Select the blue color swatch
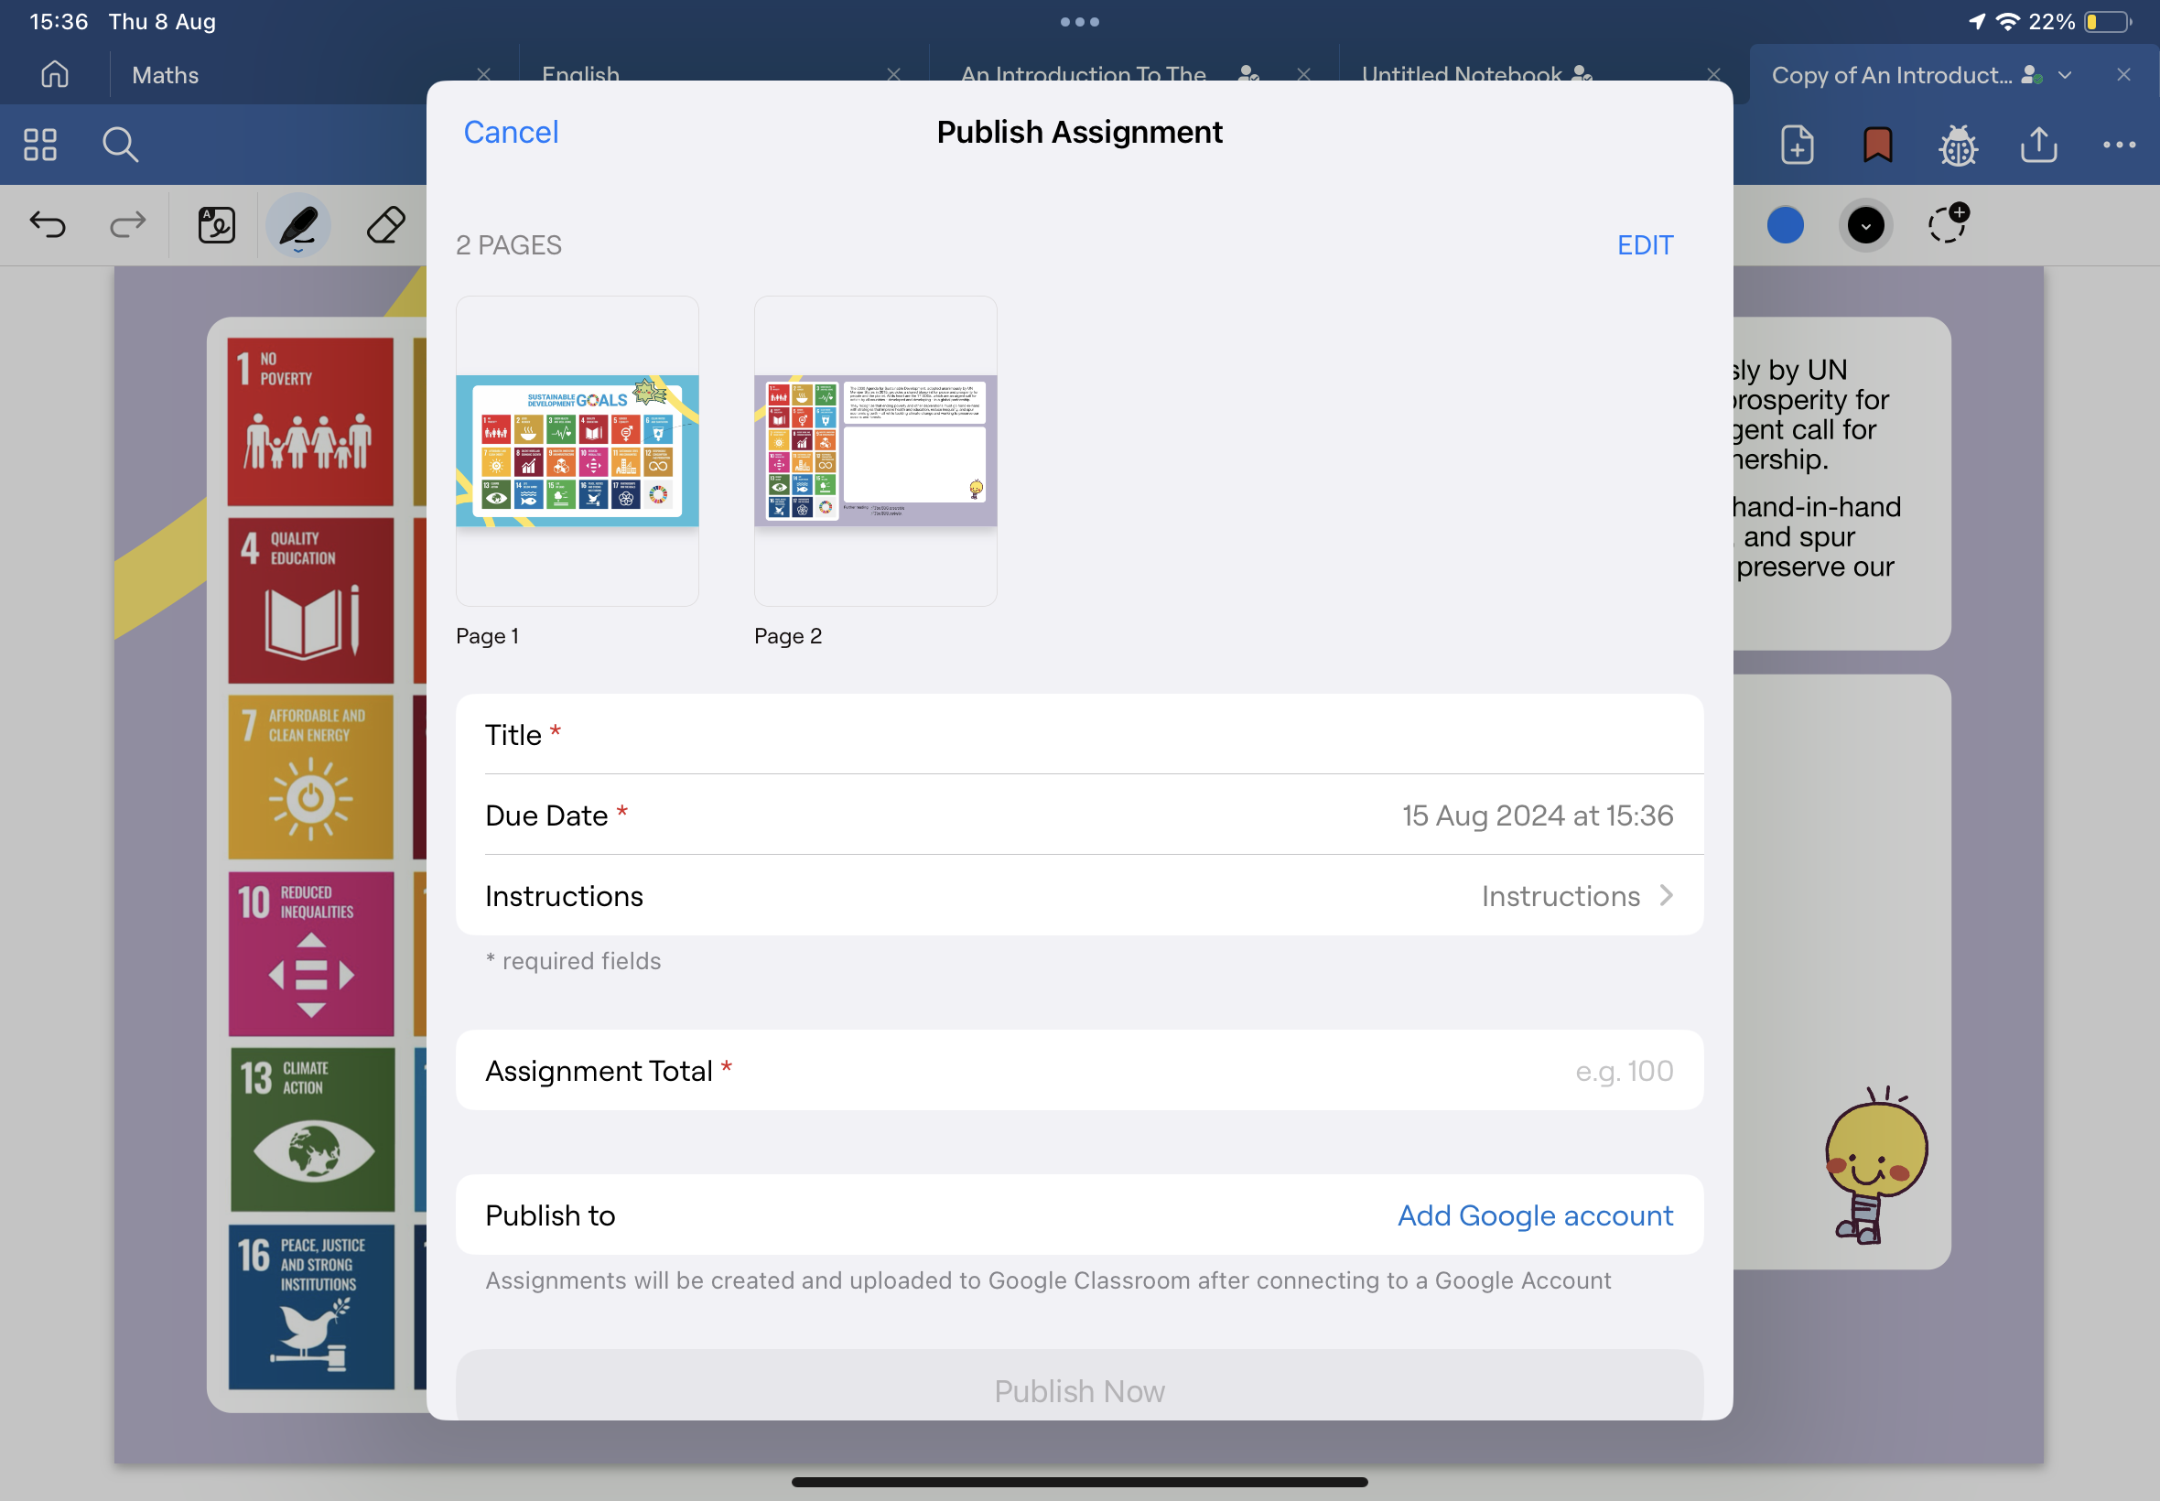Viewport: 2160px width, 1501px height. tap(1785, 225)
